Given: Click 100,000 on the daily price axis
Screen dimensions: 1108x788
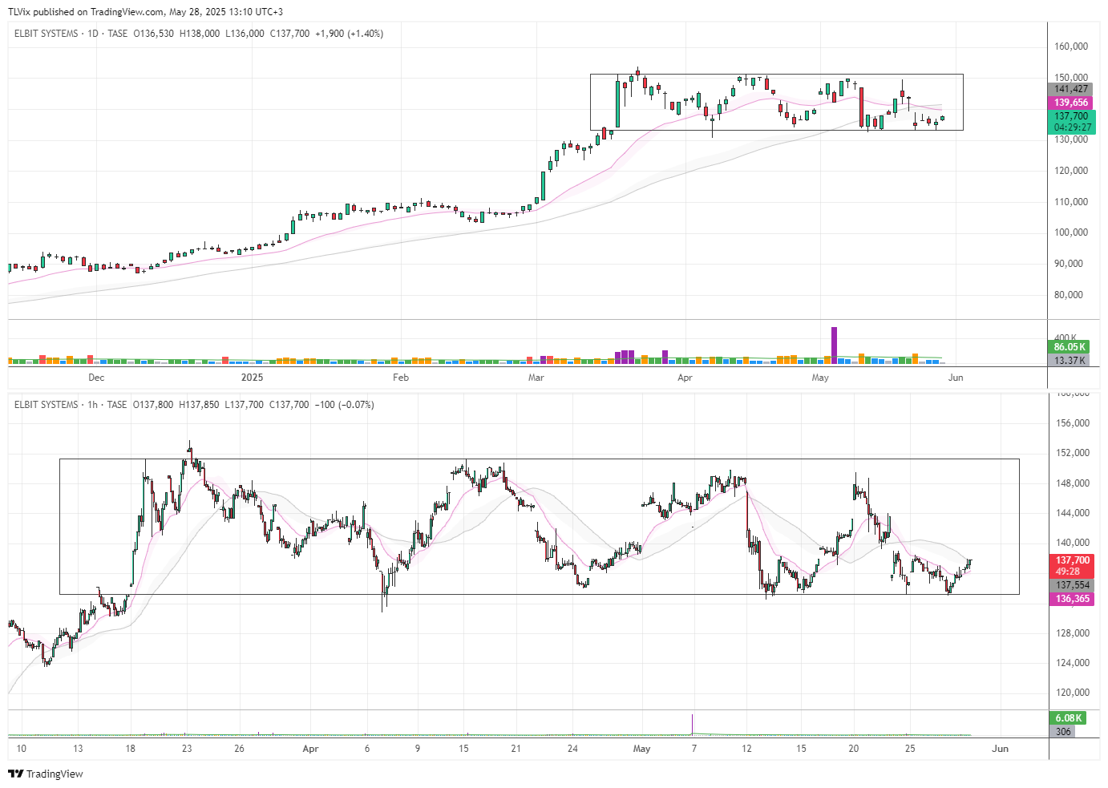Looking at the screenshot, I should (x=1070, y=232).
